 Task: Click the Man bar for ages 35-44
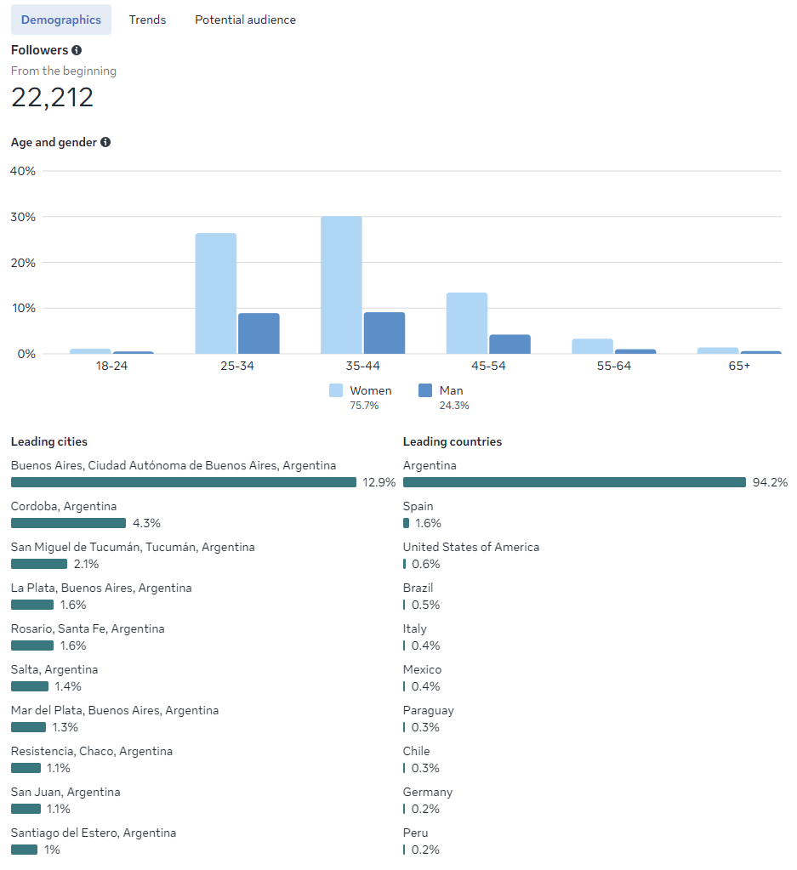pos(384,333)
